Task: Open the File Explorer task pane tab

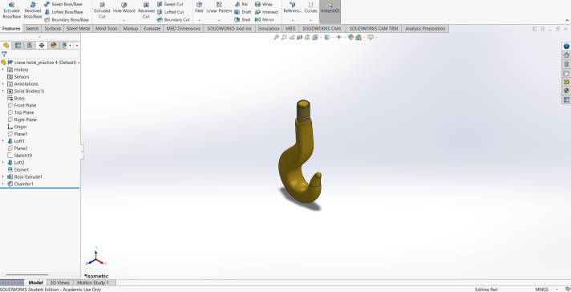Action: [x=566, y=73]
